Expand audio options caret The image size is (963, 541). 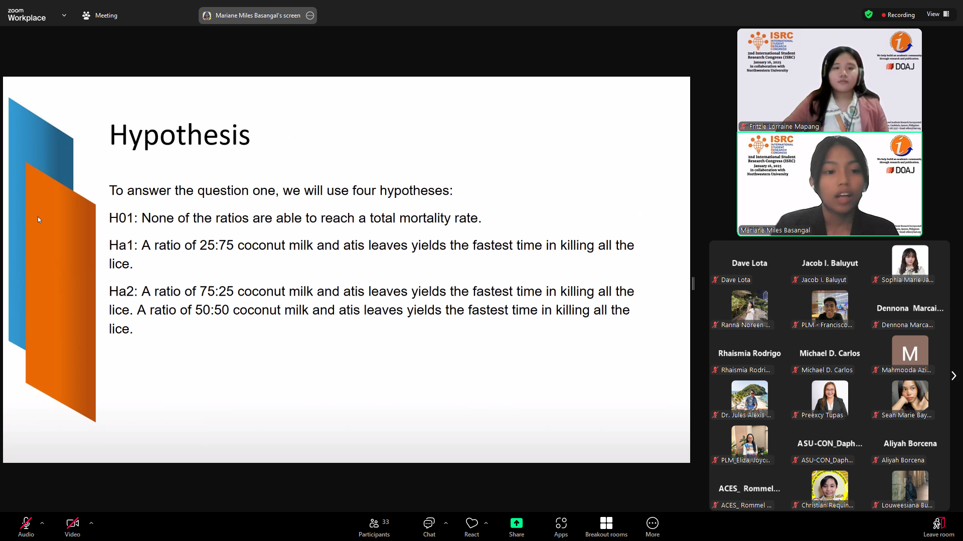point(42,523)
